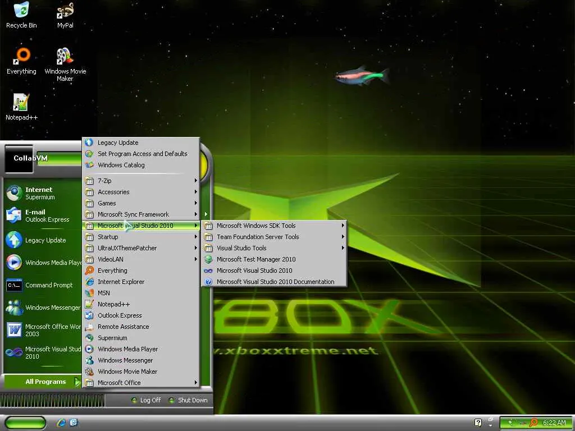Expand the Startup folder
The height and width of the screenshot is (431, 575).
pyautogui.click(x=141, y=237)
